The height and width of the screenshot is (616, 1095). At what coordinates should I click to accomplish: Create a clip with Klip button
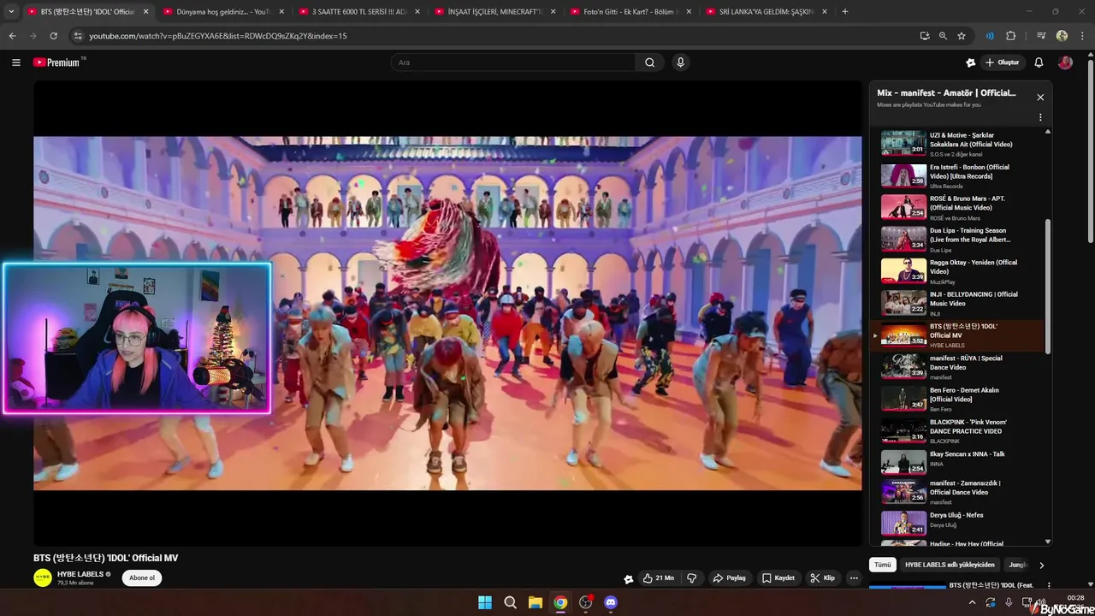coord(823,578)
